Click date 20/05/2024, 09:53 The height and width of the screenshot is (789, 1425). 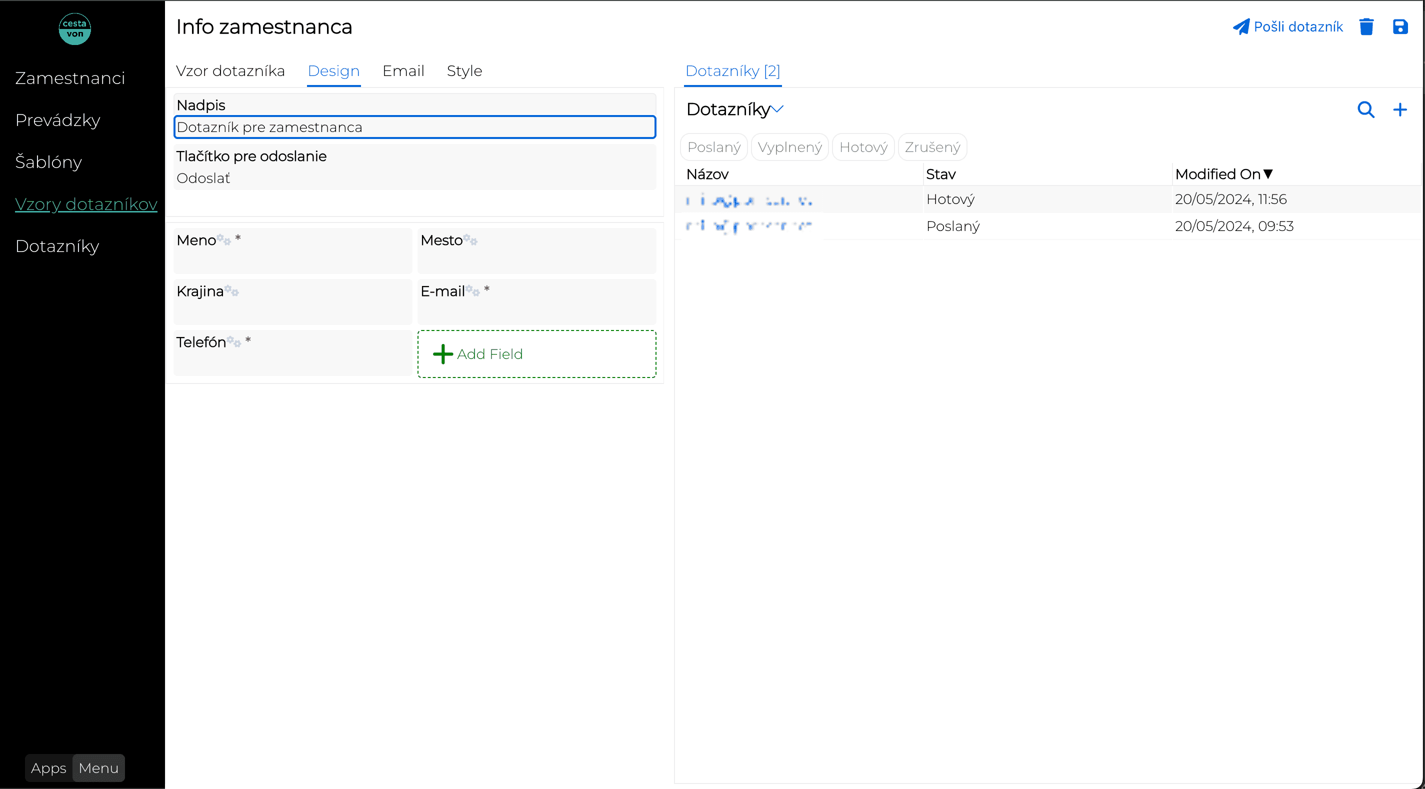click(x=1234, y=226)
